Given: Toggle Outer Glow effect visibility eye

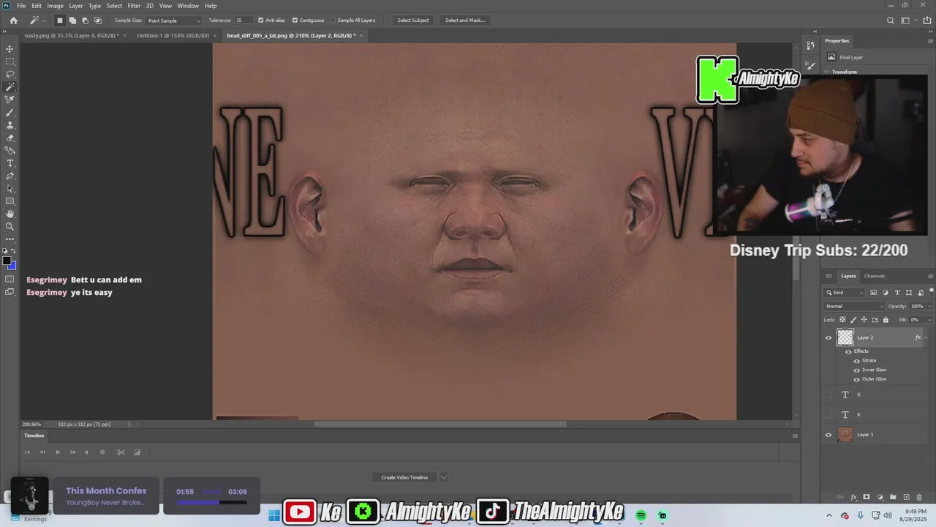Looking at the screenshot, I should [857, 379].
